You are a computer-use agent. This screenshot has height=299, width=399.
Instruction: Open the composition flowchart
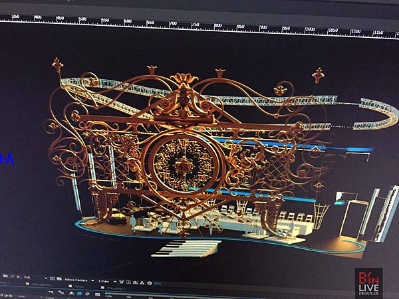(142, 283)
